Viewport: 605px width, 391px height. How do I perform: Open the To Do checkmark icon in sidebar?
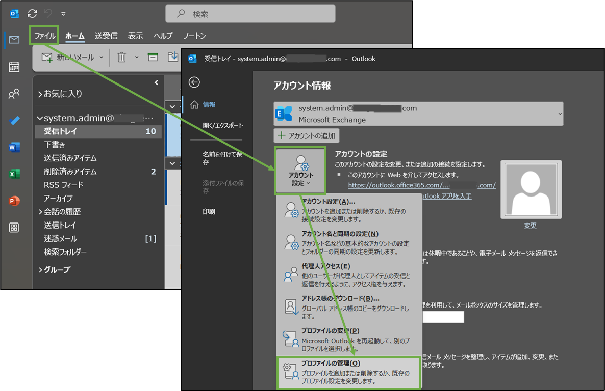tap(14, 120)
